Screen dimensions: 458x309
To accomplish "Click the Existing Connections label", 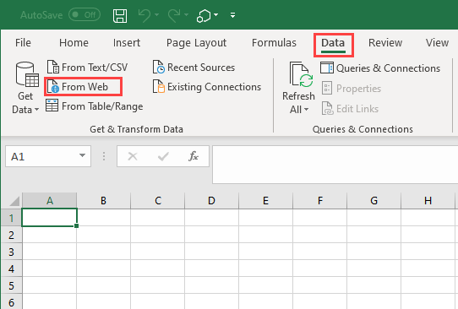I will point(214,87).
